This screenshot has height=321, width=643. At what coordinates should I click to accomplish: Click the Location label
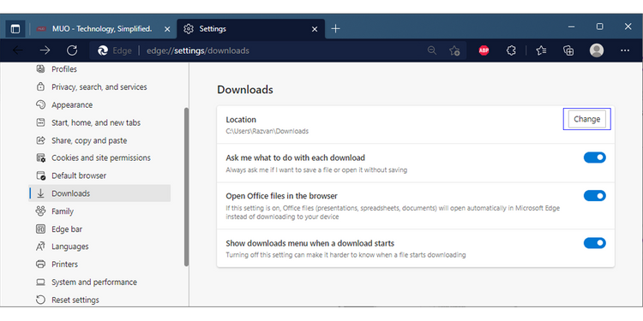pos(241,120)
